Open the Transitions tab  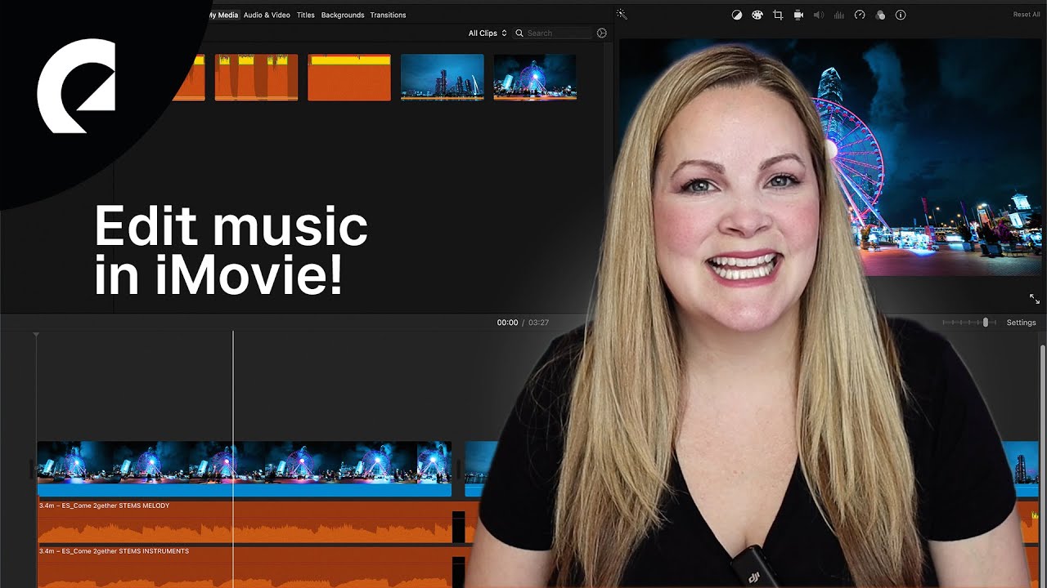pyautogui.click(x=388, y=15)
